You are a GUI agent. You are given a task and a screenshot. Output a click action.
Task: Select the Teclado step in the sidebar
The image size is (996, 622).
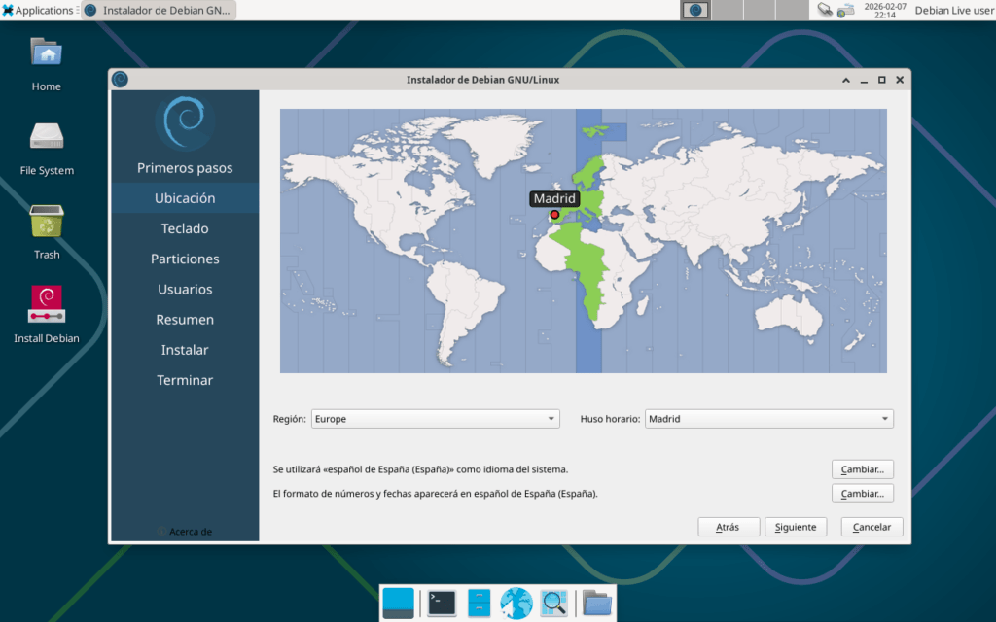[185, 228]
